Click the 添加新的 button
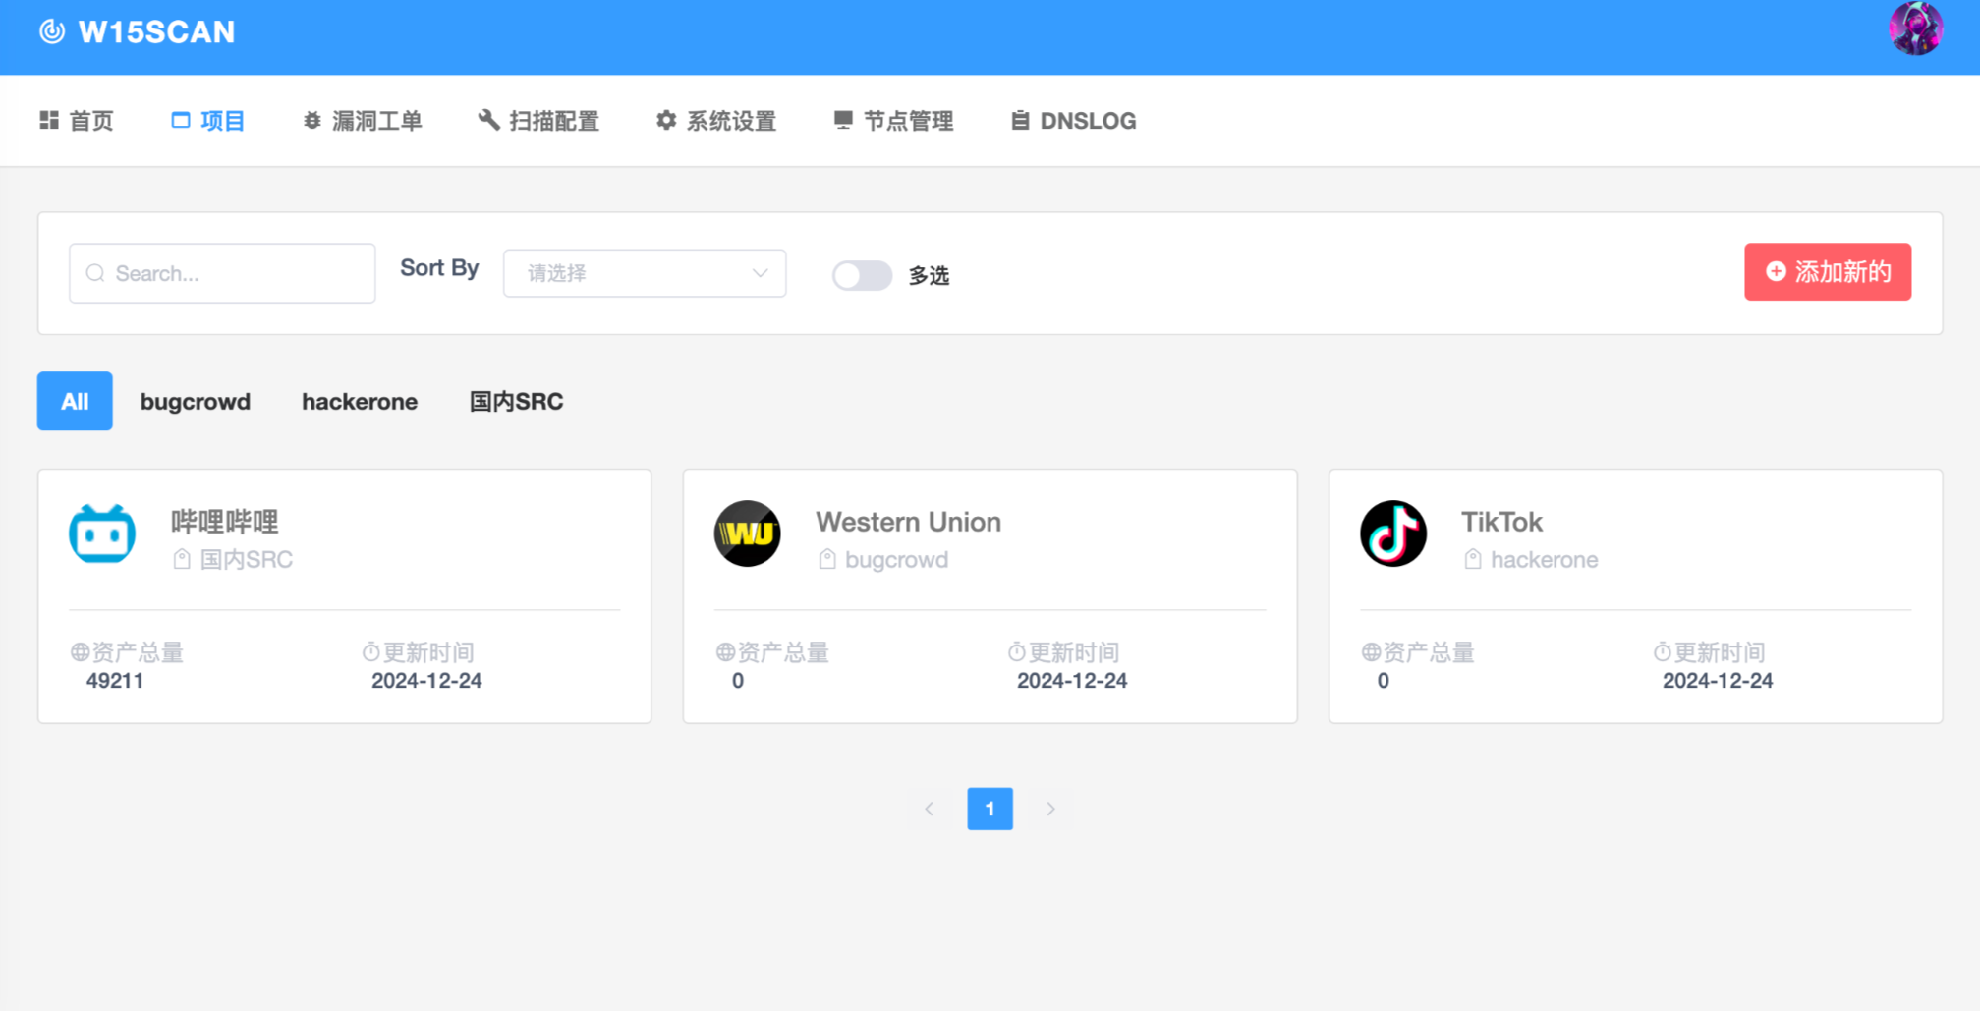 [x=1828, y=271]
